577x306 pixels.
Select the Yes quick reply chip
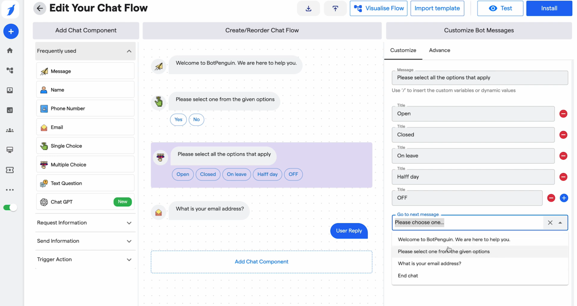click(178, 119)
